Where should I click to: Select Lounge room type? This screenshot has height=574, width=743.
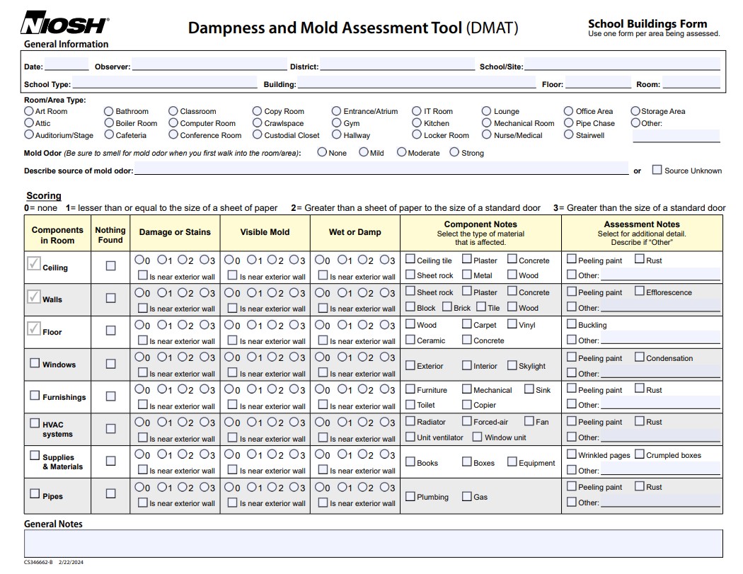[x=486, y=111]
